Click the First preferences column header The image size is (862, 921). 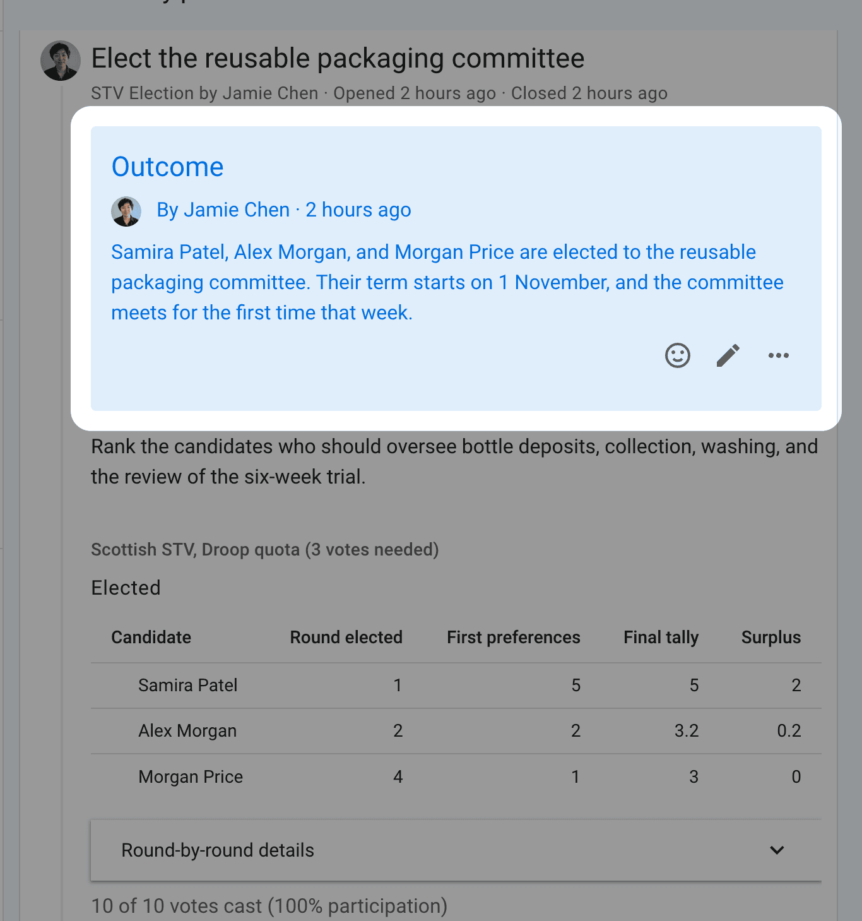[514, 638]
